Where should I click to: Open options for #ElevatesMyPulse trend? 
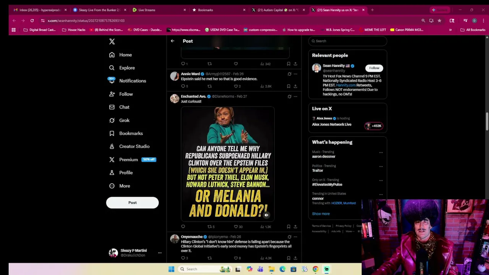(x=381, y=180)
